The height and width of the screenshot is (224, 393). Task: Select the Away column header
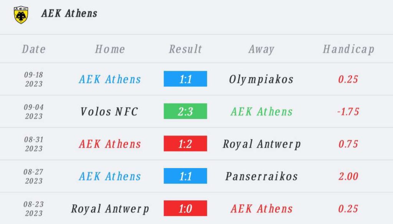click(x=261, y=49)
